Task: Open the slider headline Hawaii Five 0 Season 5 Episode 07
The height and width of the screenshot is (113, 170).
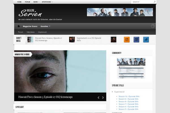Action: [x=45, y=97]
